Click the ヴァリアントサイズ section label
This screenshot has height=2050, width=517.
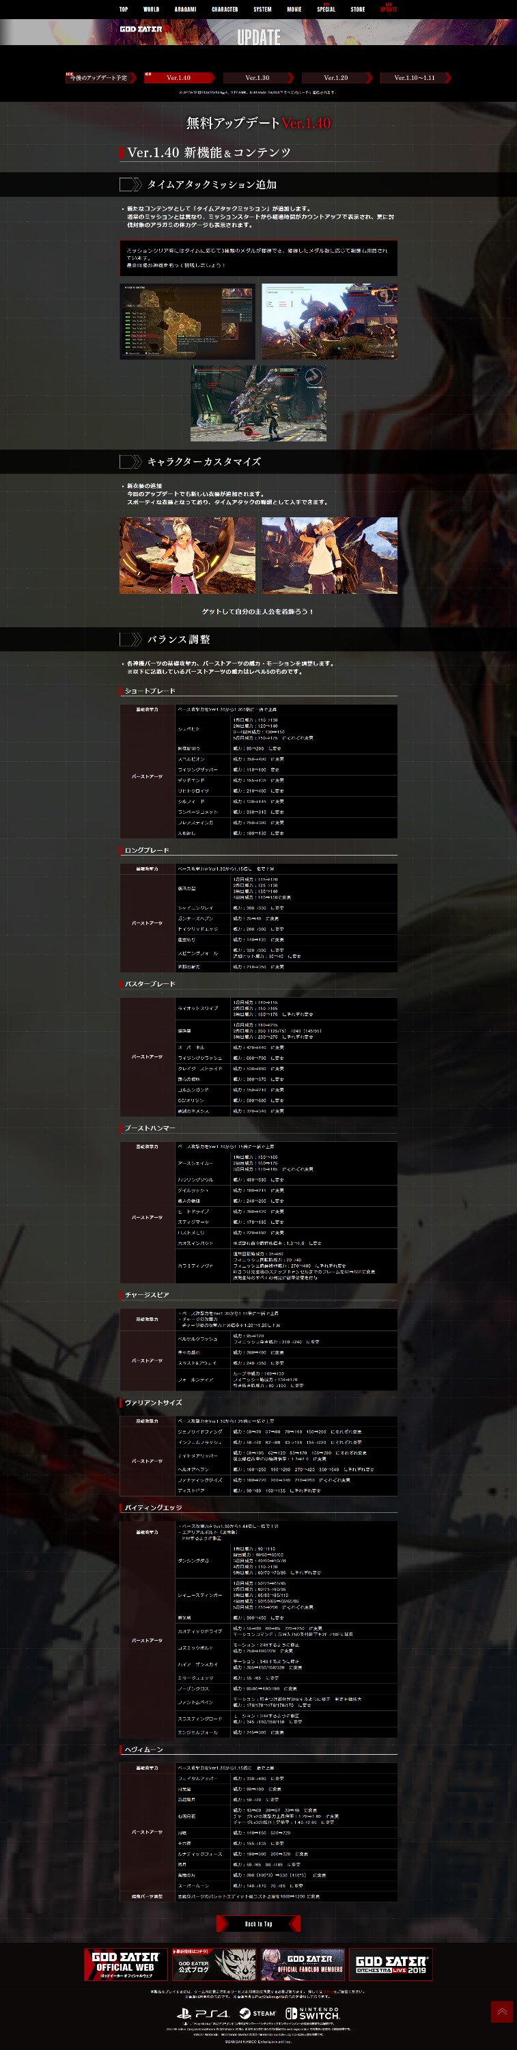tap(153, 1402)
